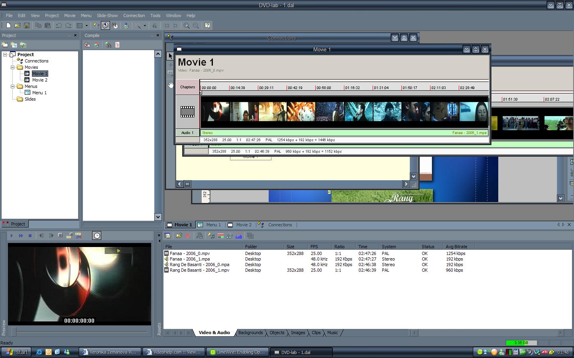Click the blue waveform asset toolbar icon
Screen dimensions: 574x358
click(239, 236)
